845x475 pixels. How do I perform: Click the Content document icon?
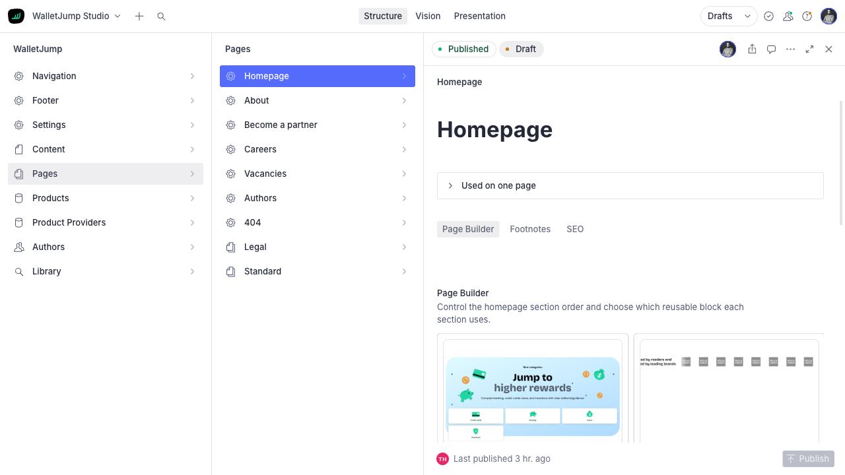18,149
